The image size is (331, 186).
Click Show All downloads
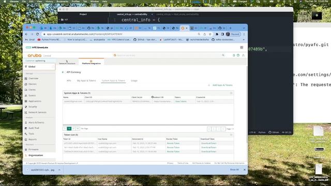234,169
